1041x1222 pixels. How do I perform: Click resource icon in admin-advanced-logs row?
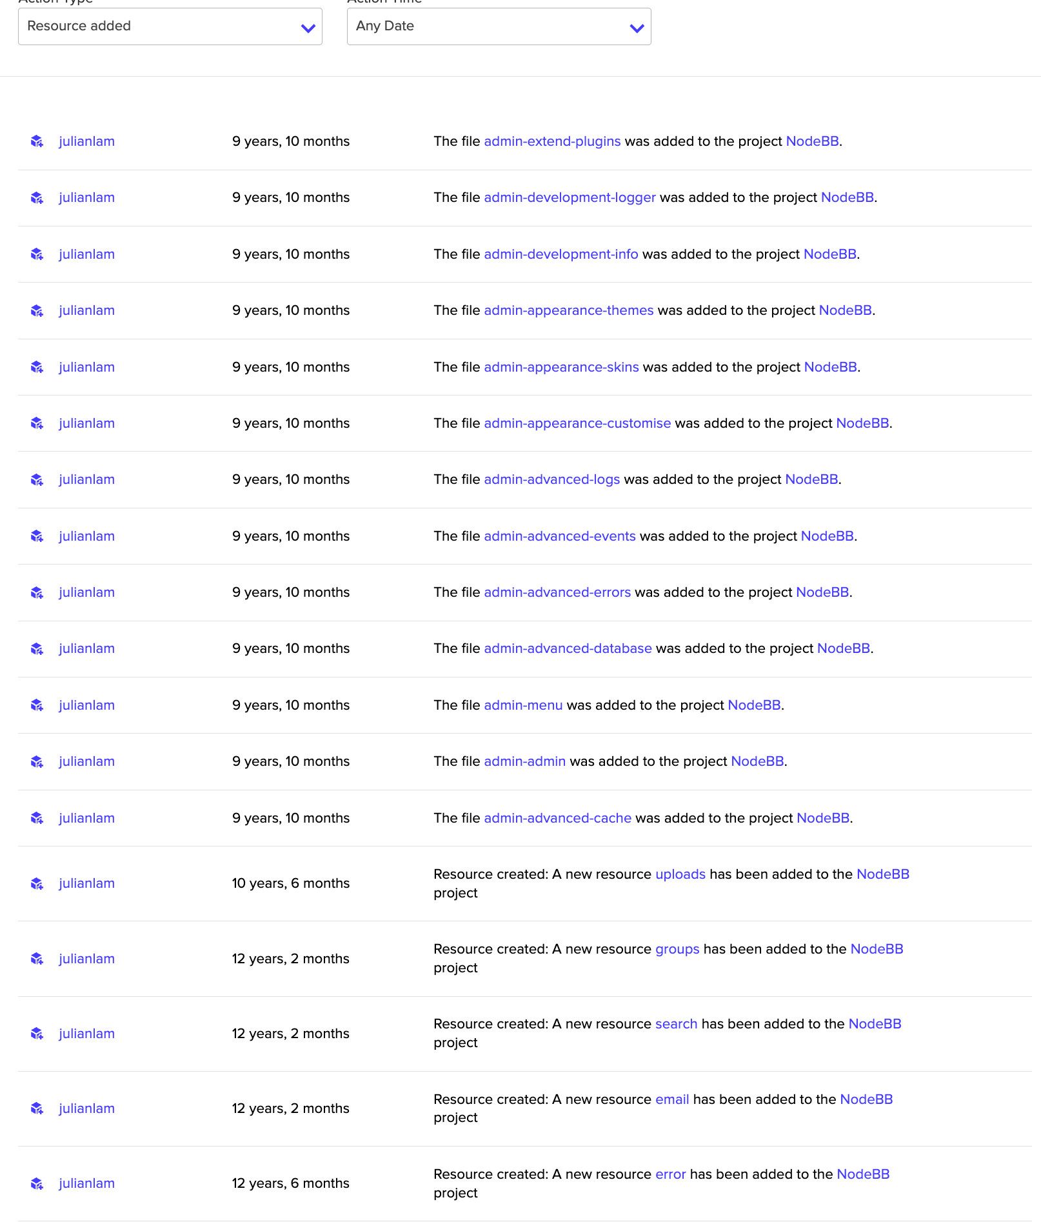click(37, 479)
